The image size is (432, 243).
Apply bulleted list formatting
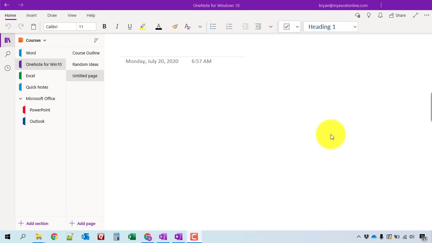pos(213,27)
